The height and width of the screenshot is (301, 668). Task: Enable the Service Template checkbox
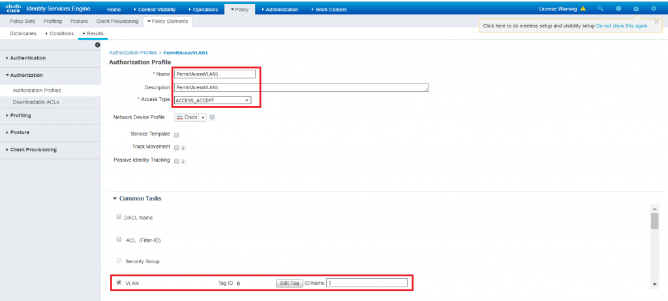pyautogui.click(x=177, y=134)
